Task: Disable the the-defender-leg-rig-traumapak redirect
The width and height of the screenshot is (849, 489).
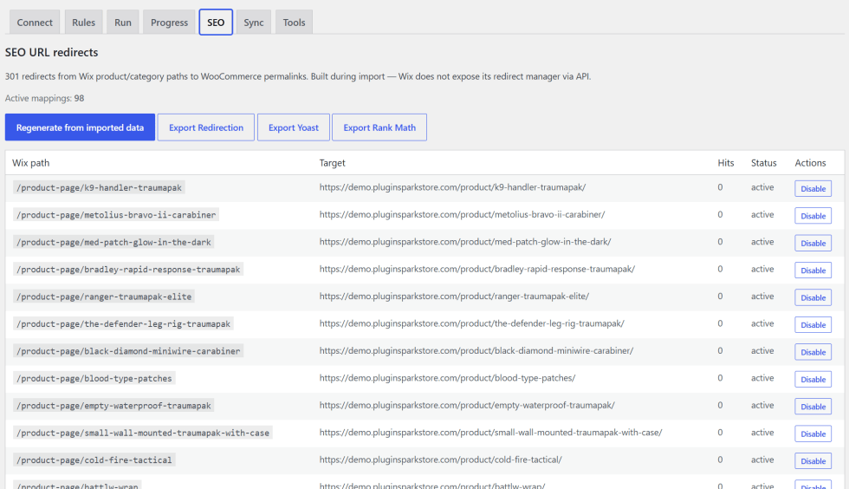Action: coord(813,325)
